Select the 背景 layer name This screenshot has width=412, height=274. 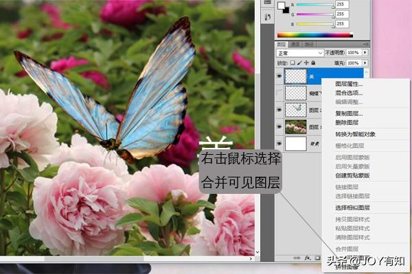[314, 144]
